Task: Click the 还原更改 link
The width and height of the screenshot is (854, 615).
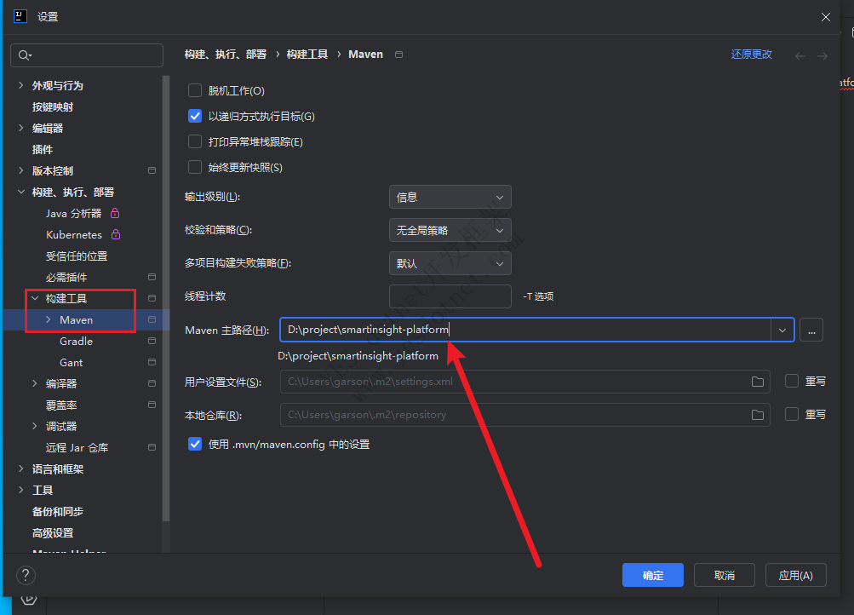Action: (751, 55)
